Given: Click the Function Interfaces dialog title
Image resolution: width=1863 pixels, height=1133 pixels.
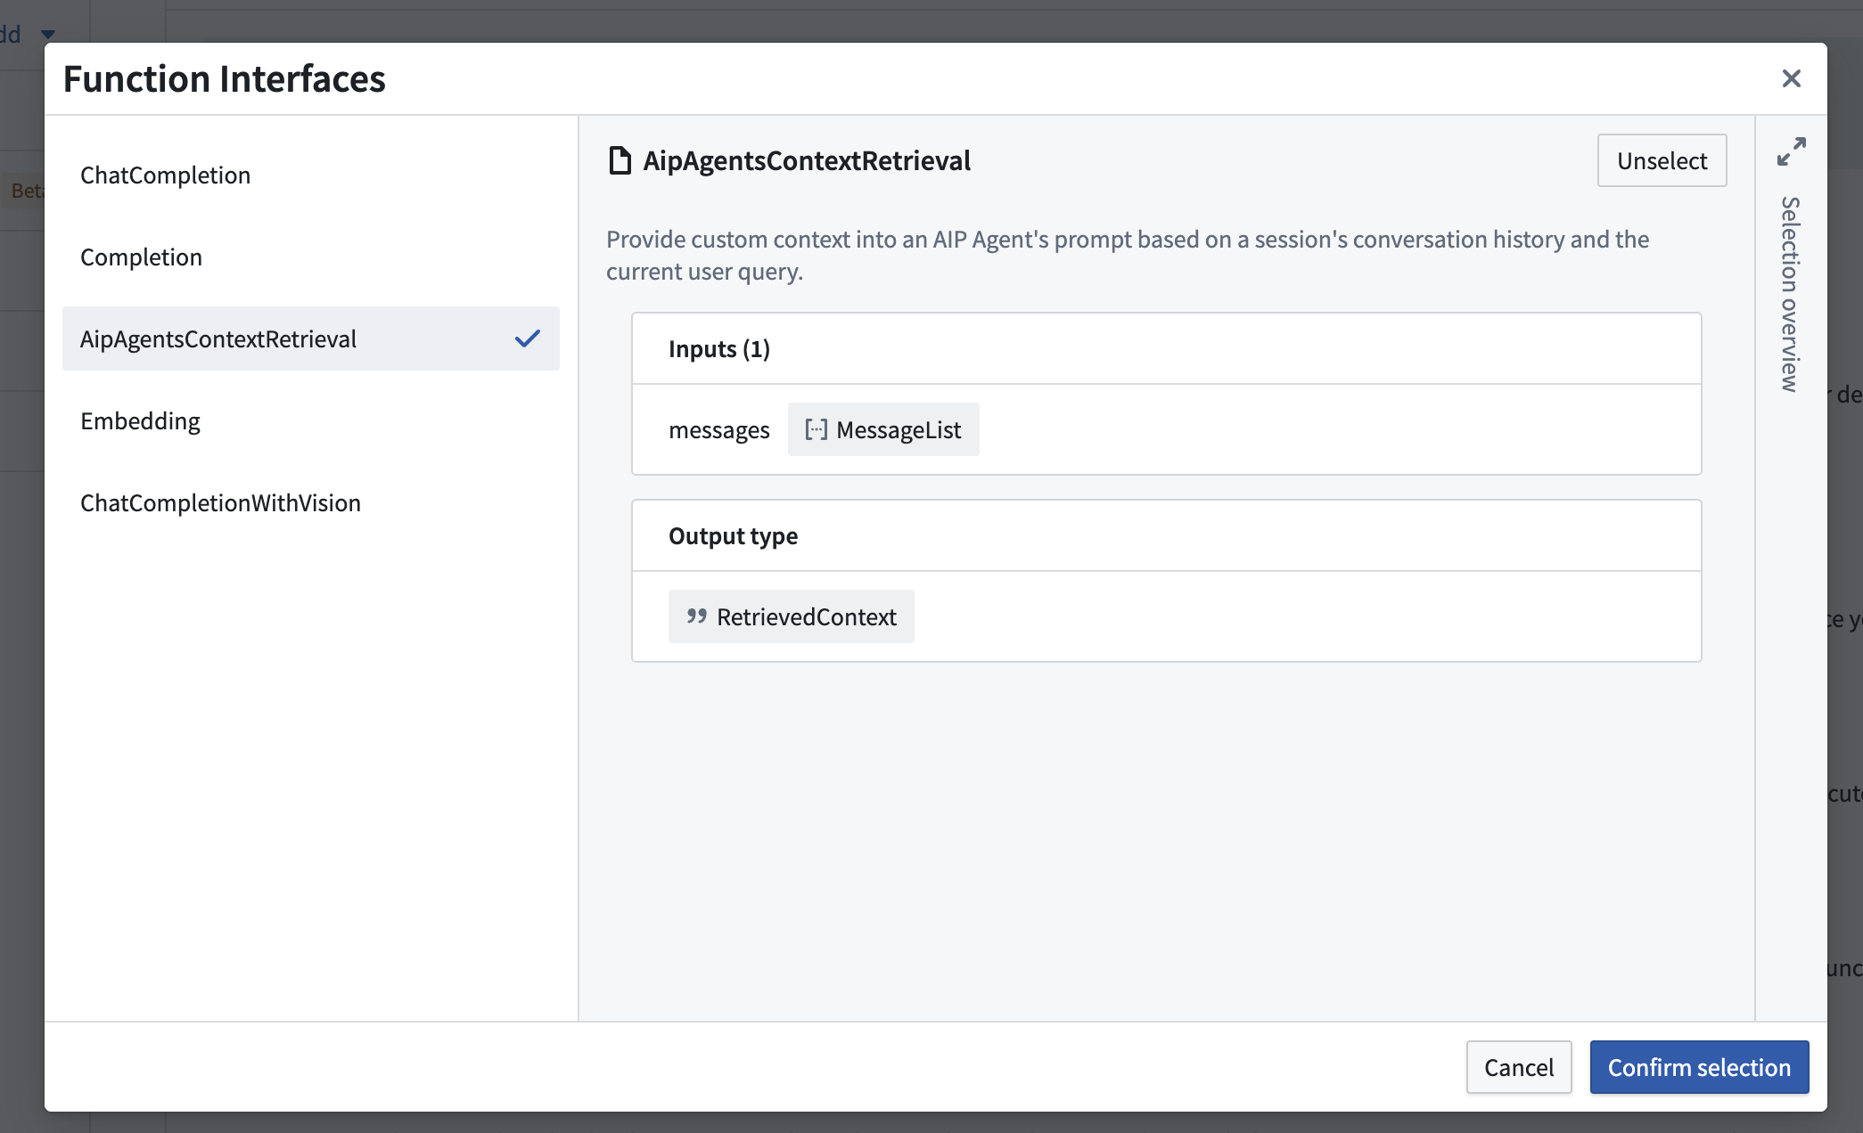Looking at the screenshot, I should (224, 78).
